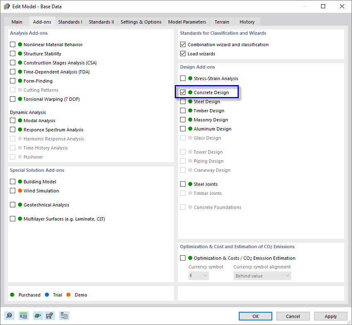Open the History tab
The image size is (352, 325).
247,22
